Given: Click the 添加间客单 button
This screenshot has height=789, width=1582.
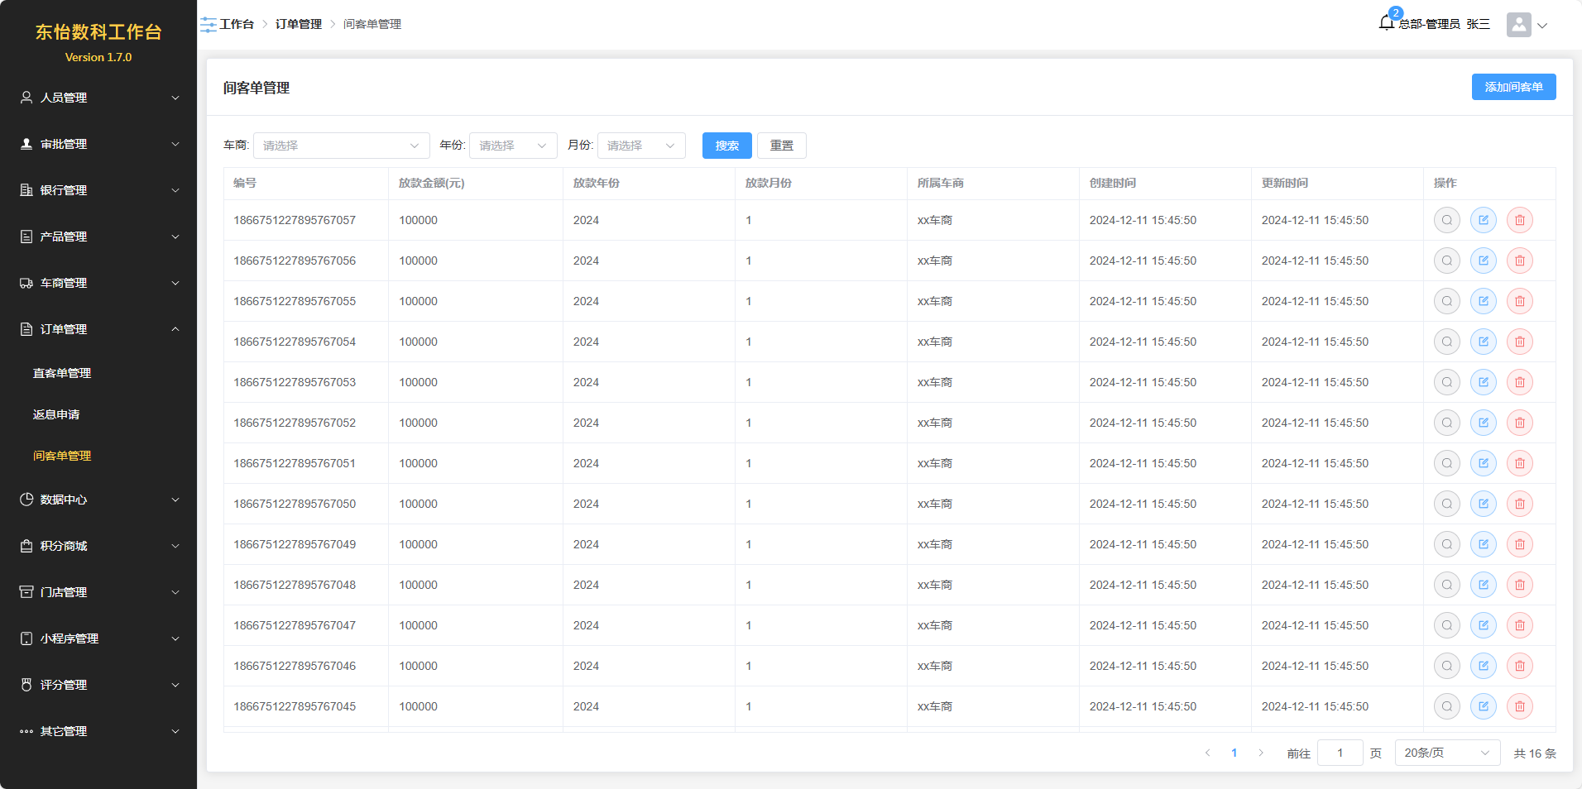Looking at the screenshot, I should click(x=1513, y=87).
